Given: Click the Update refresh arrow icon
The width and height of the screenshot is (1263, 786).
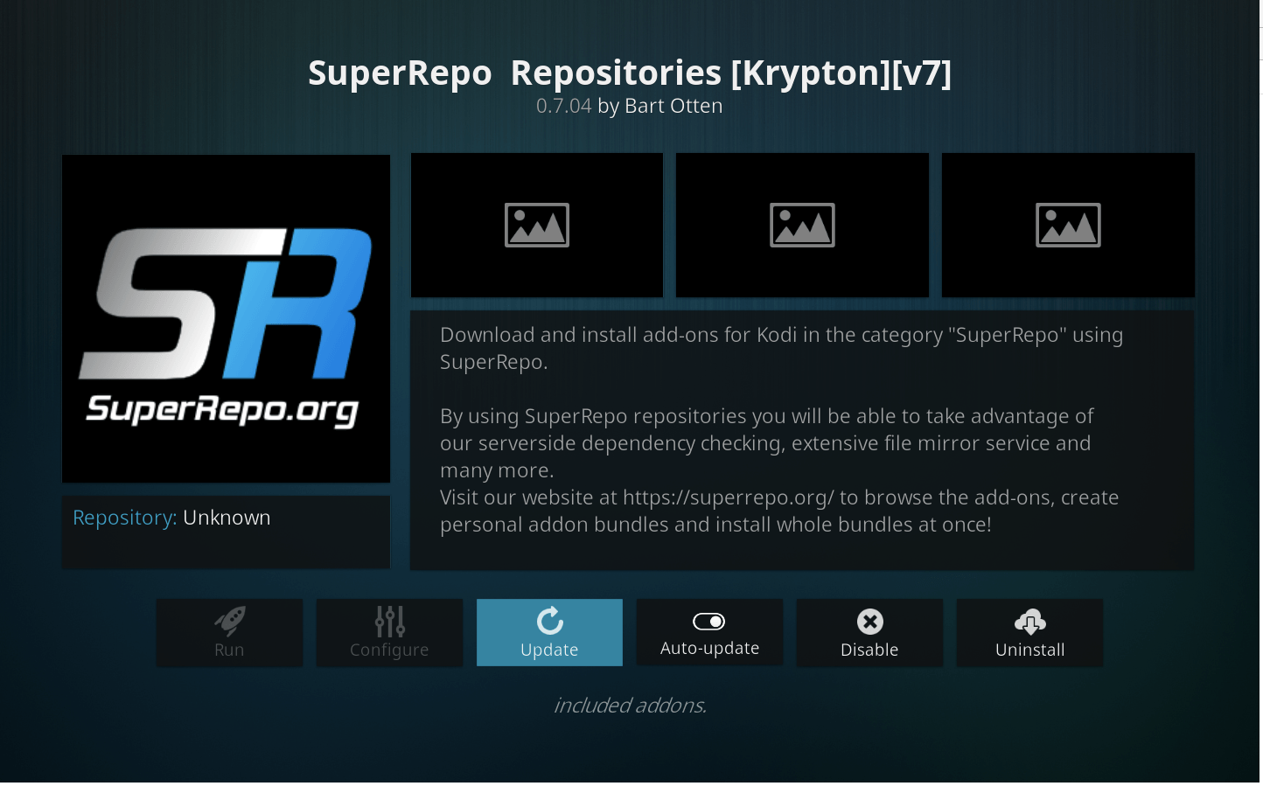Looking at the screenshot, I should 549,621.
